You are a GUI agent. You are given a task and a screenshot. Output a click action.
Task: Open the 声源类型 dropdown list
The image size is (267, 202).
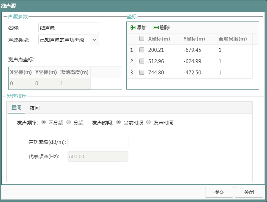click(x=94, y=40)
